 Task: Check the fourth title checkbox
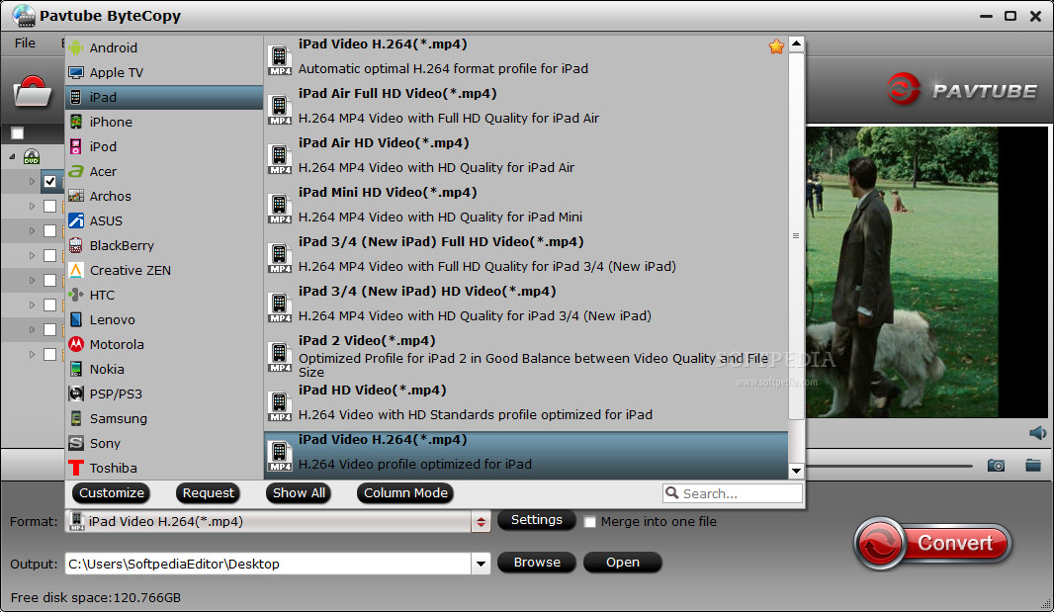click(49, 255)
